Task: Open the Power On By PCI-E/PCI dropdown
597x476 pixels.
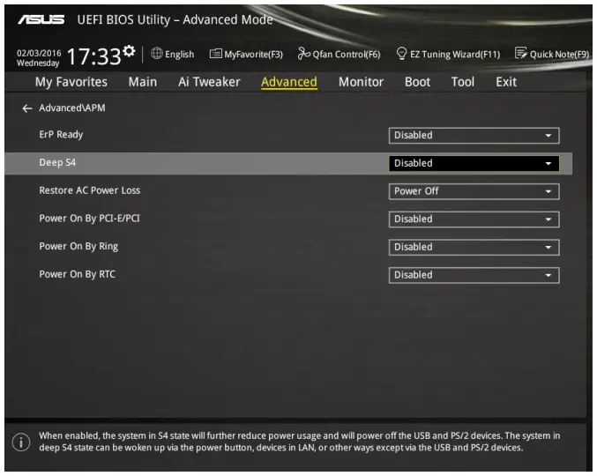Action: (474, 219)
